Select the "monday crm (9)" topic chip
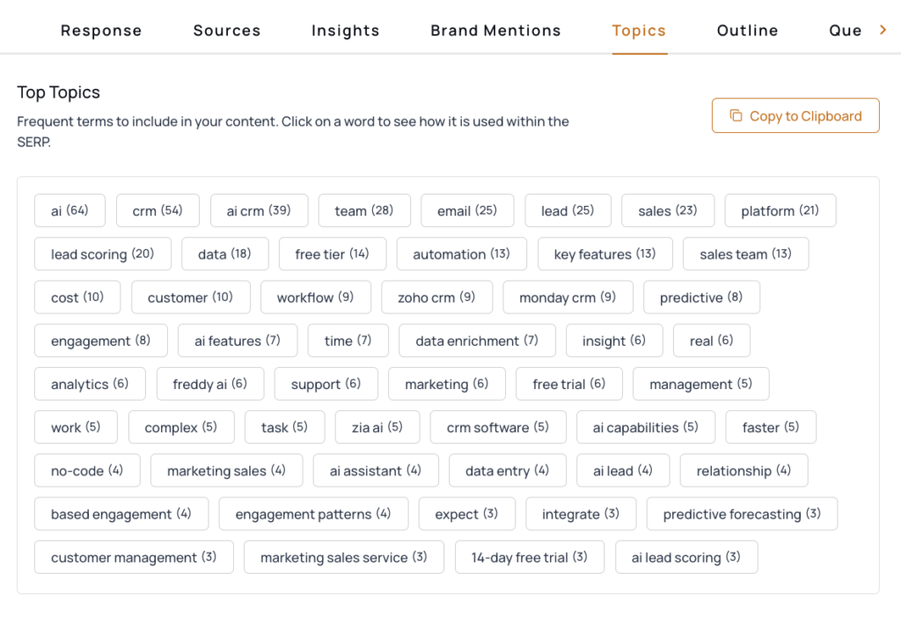The height and width of the screenshot is (617, 901). 568,297
